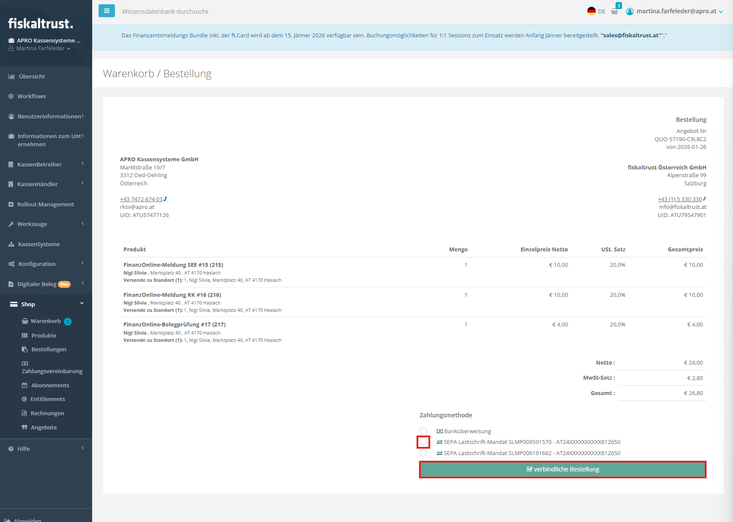Open Angebote in the Shop submenu
Viewport: 733px width, 522px height.
[44, 427]
